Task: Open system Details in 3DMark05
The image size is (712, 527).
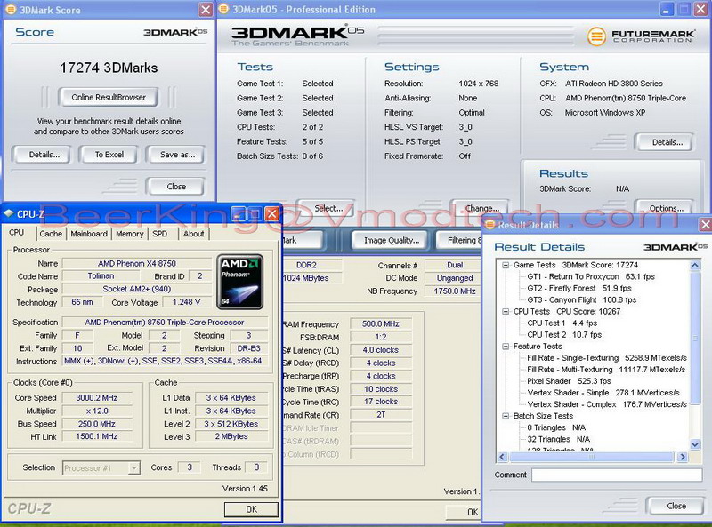Action: click(665, 142)
